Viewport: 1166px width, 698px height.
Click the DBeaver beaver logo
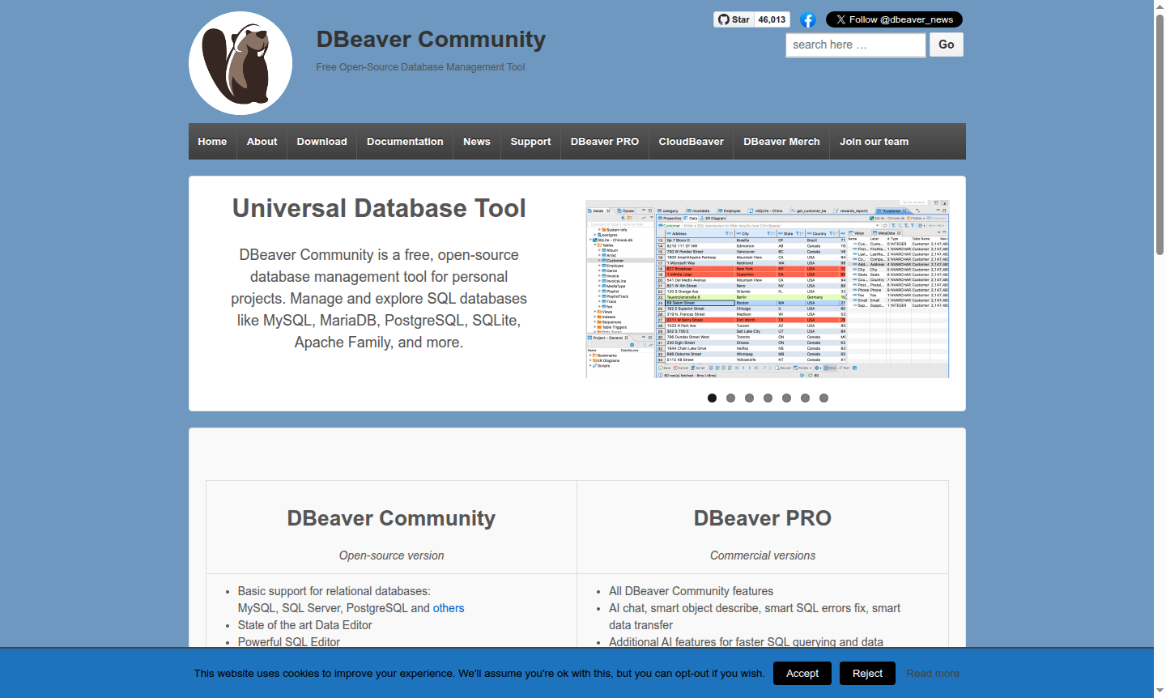pyautogui.click(x=240, y=62)
